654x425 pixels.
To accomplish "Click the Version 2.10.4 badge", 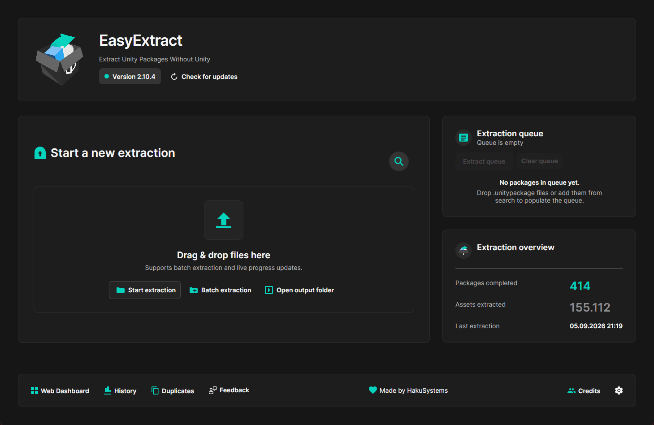I will click(x=130, y=77).
